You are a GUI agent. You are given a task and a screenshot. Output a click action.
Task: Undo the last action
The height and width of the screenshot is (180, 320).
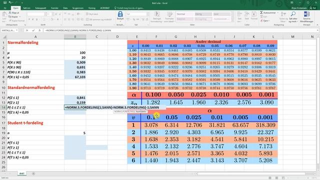point(10,2)
